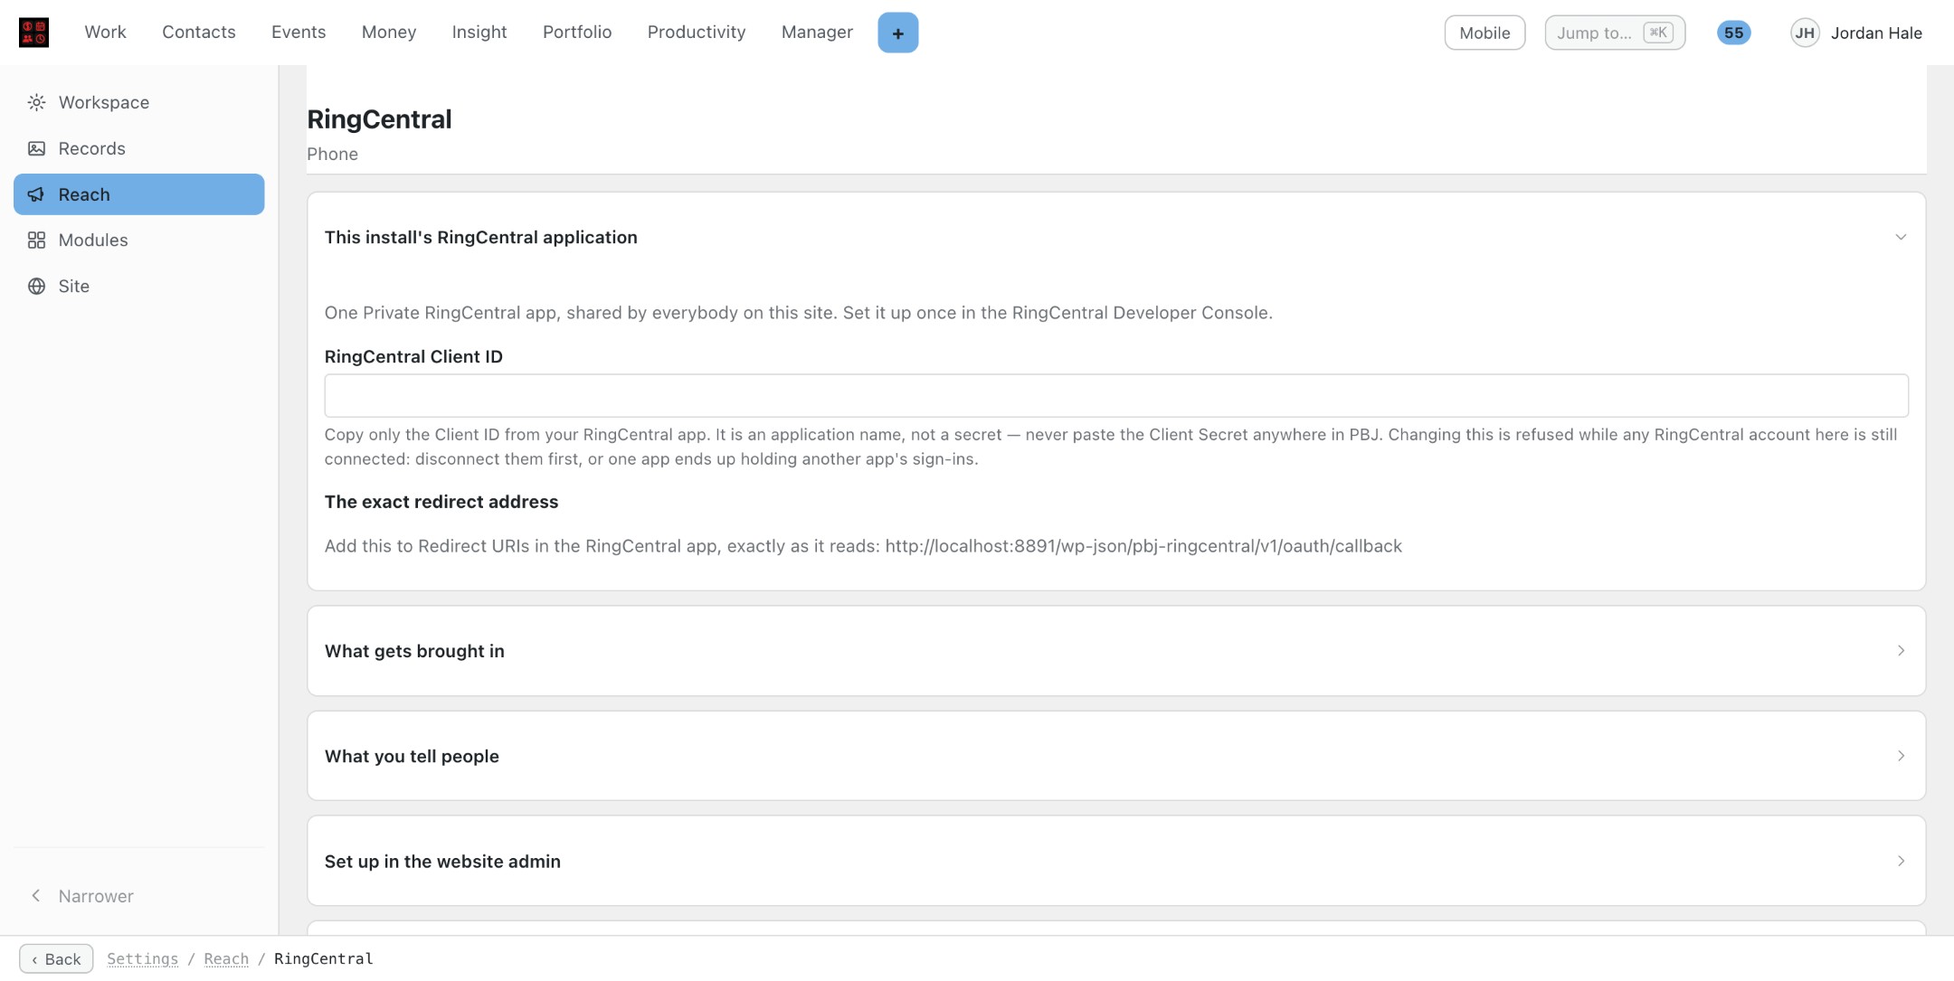
Task: Expand Set up in the website admin
Action: (x=1116, y=861)
